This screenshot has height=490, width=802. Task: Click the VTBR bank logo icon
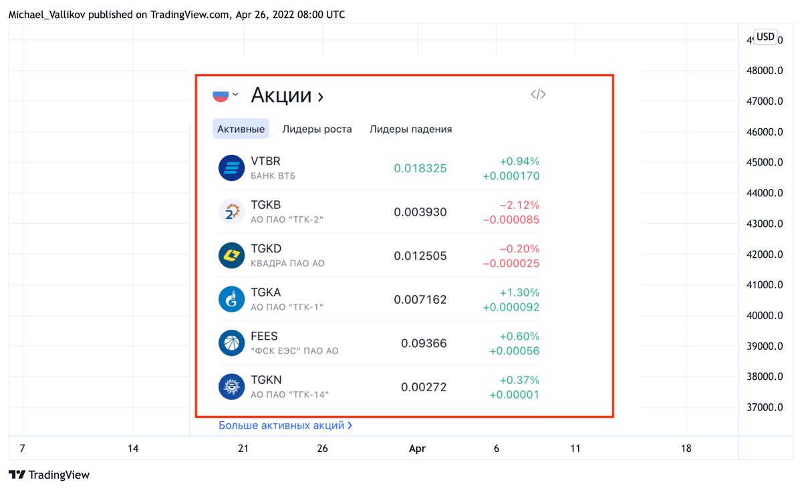click(231, 168)
